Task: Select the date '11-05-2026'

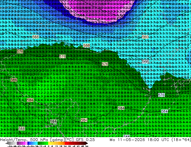Action: 131,140
